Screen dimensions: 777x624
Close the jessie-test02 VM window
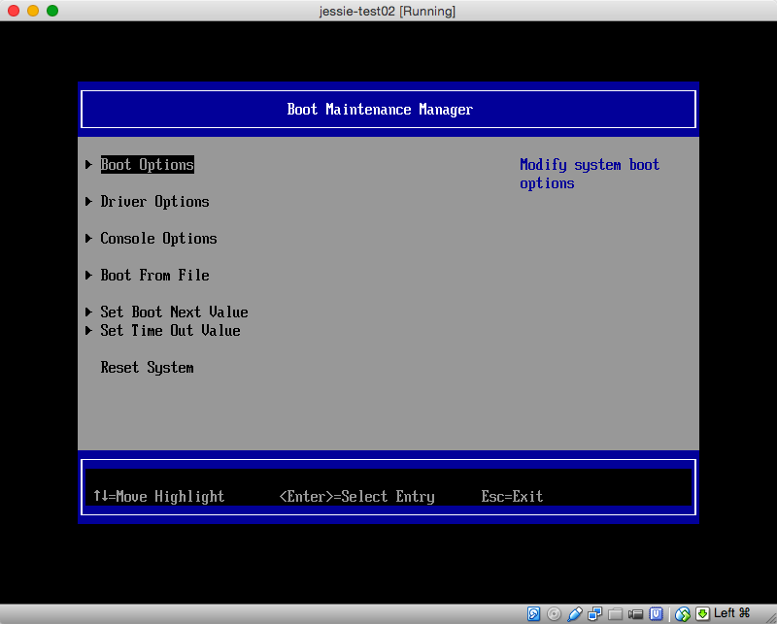(x=14, y=11)
